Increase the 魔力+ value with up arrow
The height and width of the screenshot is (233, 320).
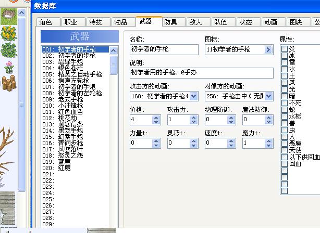(268, 141)
